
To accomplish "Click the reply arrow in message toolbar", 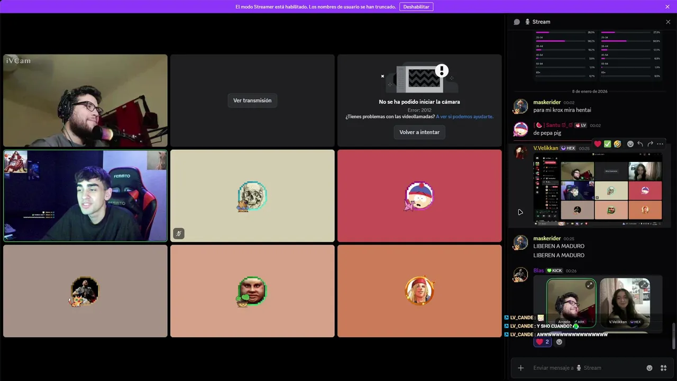I will 640,144.
